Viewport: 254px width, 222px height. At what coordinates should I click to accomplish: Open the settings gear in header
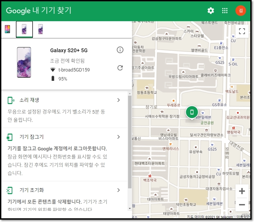tap(211, 11)
